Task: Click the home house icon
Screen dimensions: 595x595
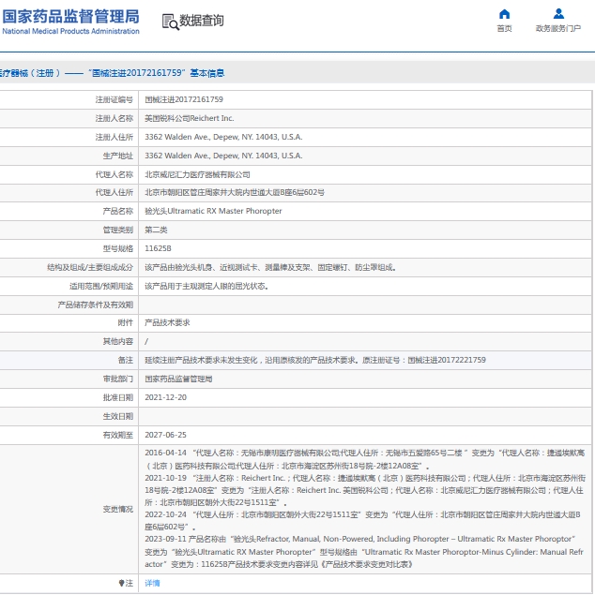Action: tap(504, 14)
